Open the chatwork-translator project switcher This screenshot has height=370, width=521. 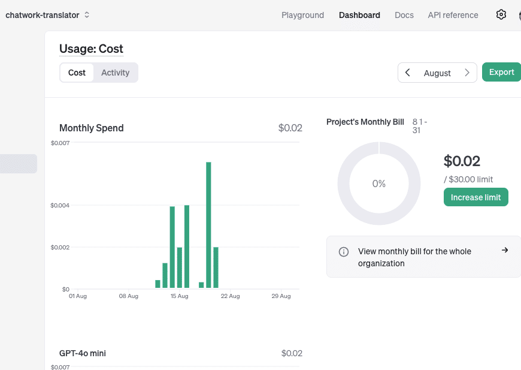(x=43, y=15)
